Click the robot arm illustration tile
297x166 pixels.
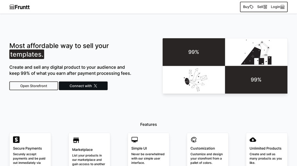pyautogui.click(x=256, y=52)
